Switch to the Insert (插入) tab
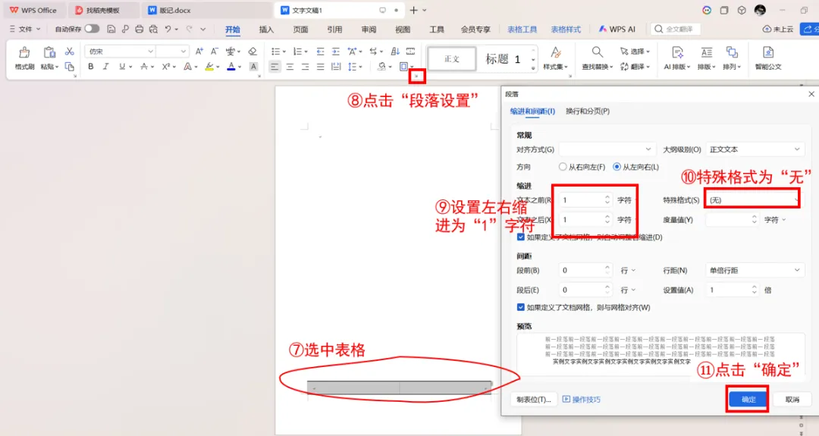The width and height of the screenshot is (819, 436). click(x=266, y=30)
